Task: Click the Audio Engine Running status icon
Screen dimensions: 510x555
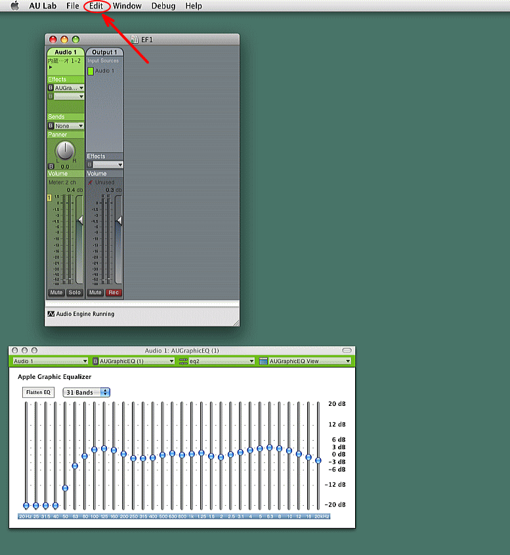Action: click(51, 314)
